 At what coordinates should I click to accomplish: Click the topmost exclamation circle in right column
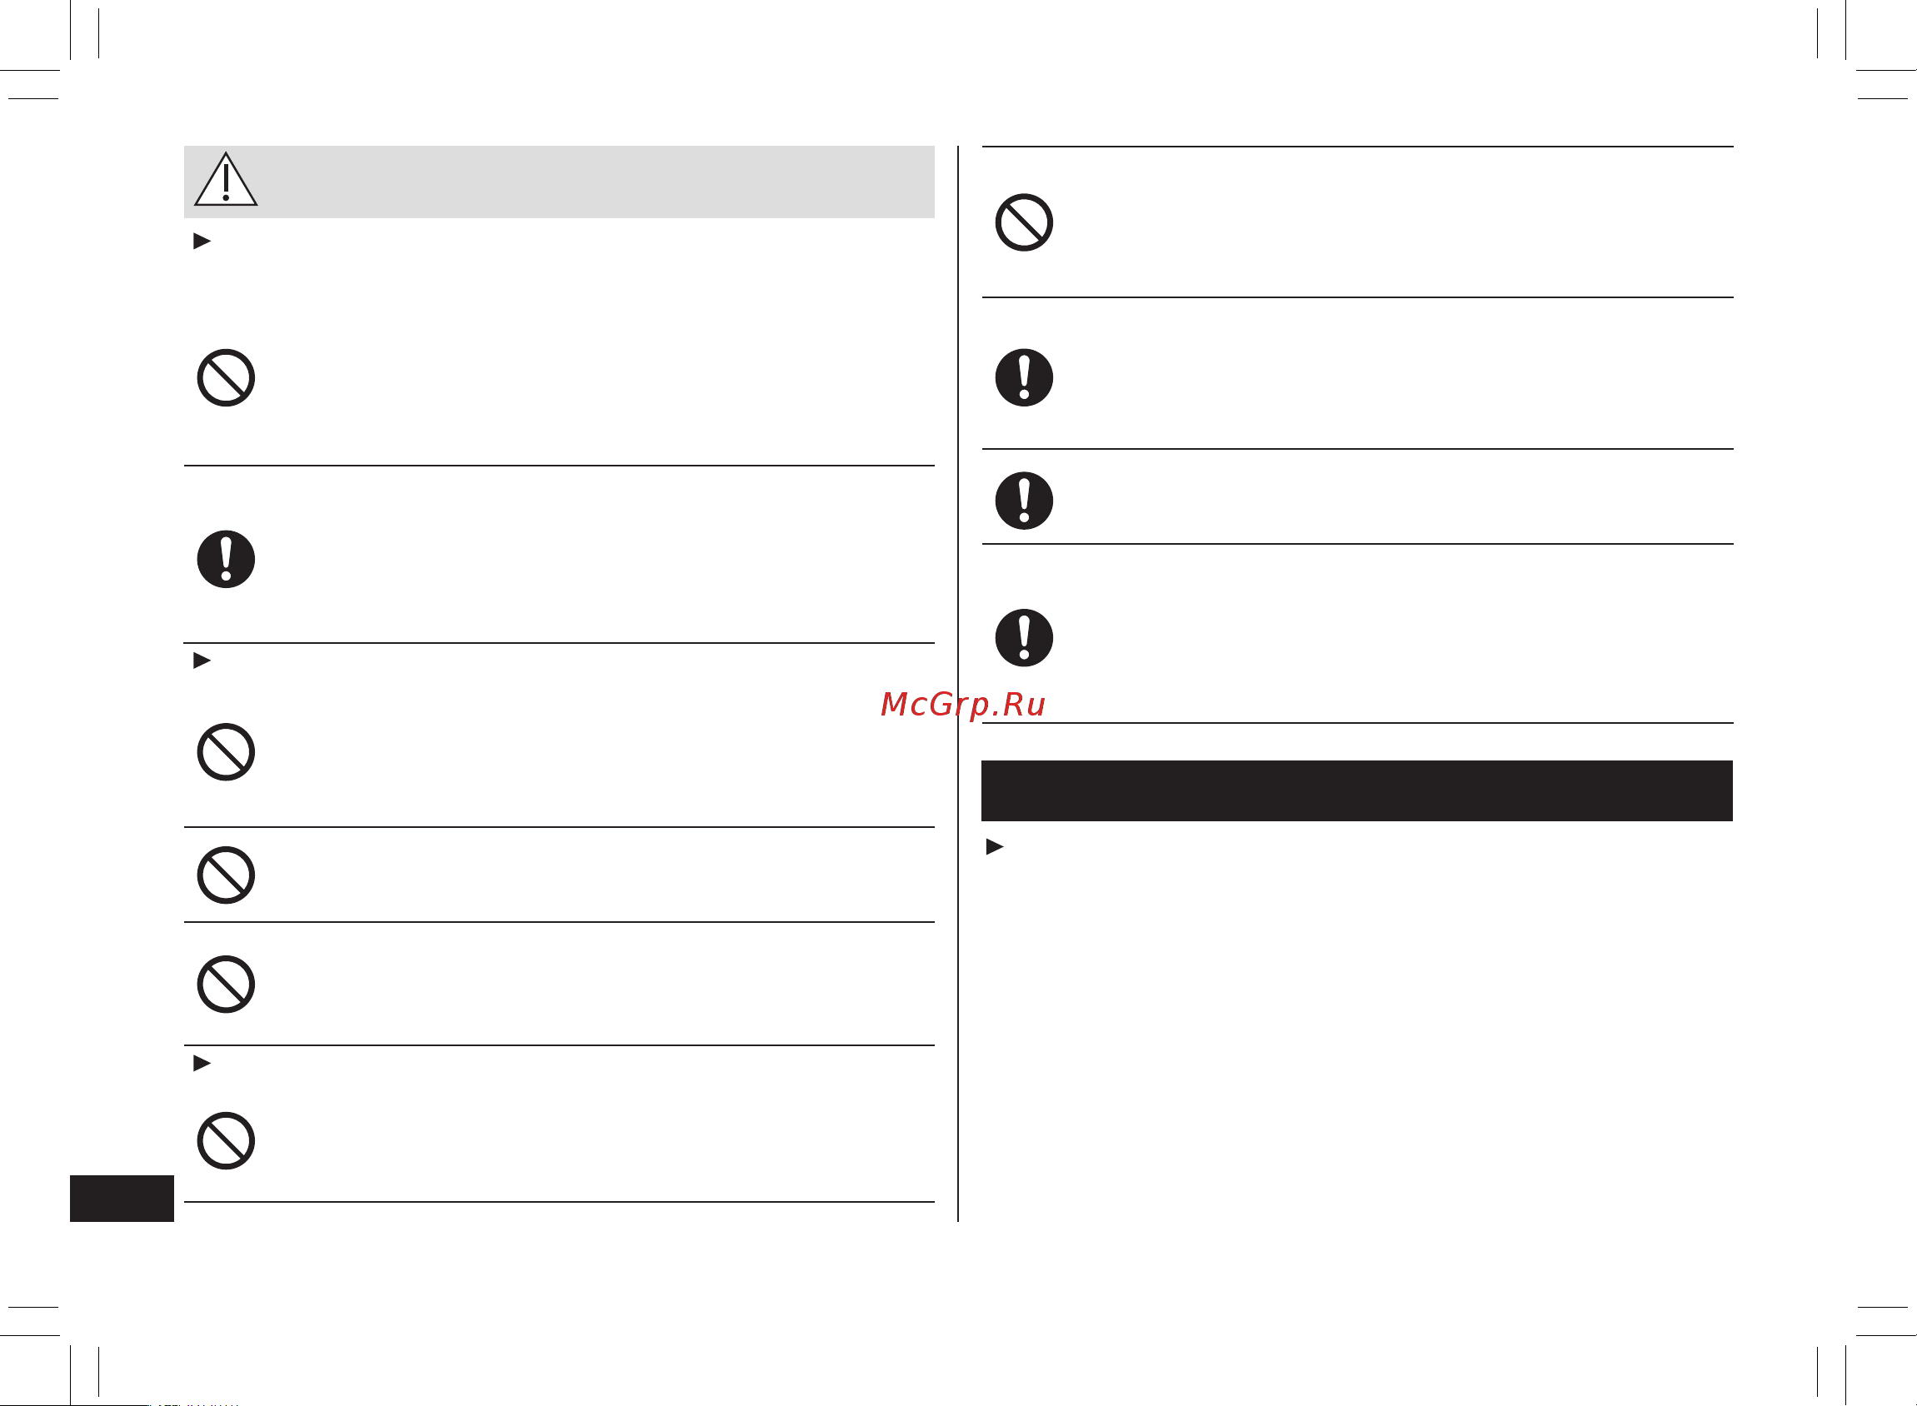pos(1024,377)
